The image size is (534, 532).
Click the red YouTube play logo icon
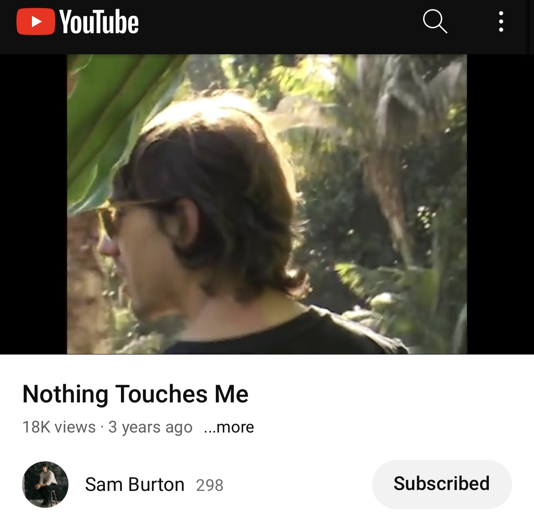click(36, 21)
